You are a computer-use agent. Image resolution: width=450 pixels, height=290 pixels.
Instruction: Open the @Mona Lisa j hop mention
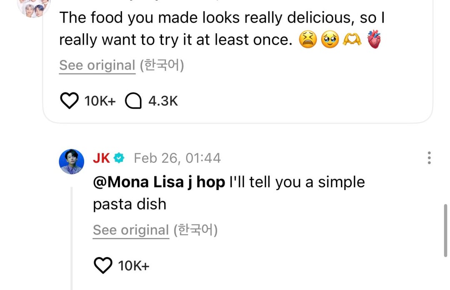click(x=159, y=182)
